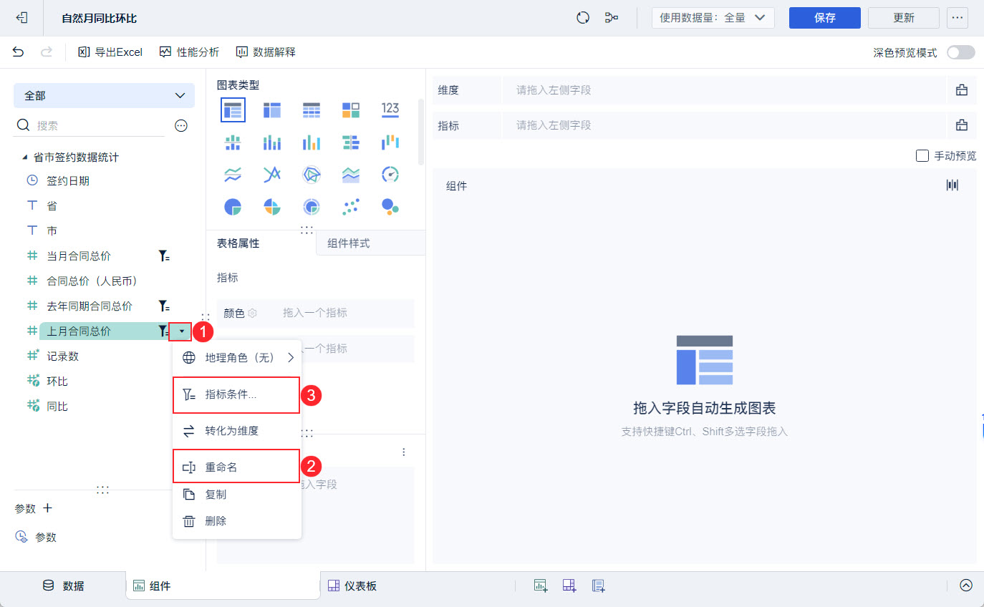Select the multi-series column chart icon
The image size is (984, 607).
(312, 142)
